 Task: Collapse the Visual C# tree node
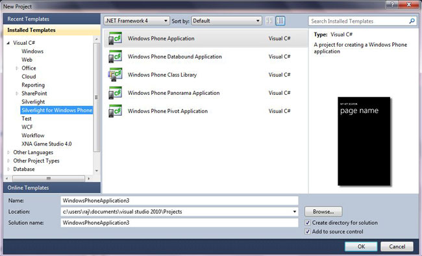pyautogui.click(x=8, y=43)
